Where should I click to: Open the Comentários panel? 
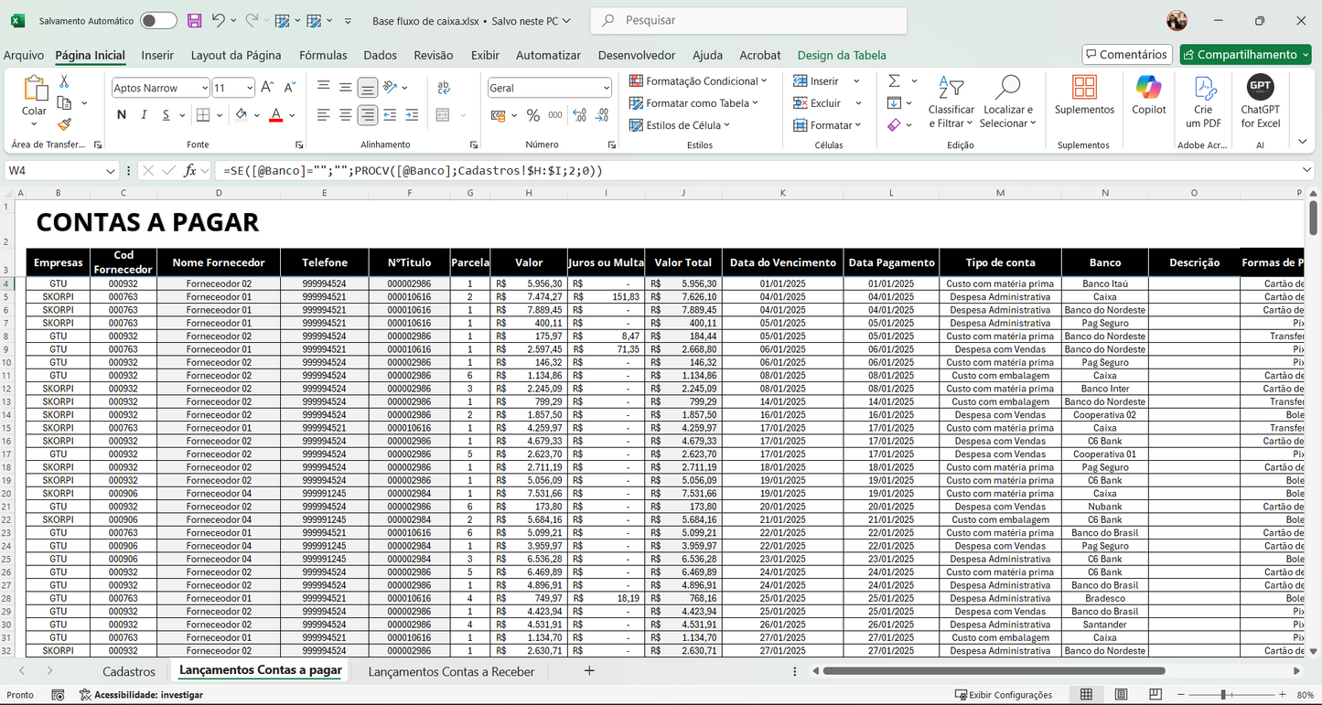pyautogui.click(x=1126, y=54)
